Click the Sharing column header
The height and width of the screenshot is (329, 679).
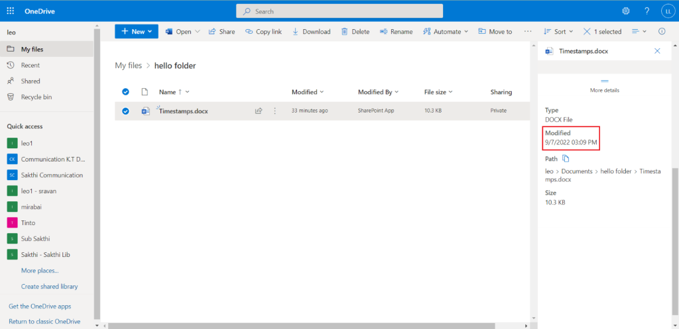click(x=501, y=91)
